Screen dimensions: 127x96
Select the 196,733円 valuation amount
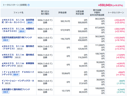point(65,39)
